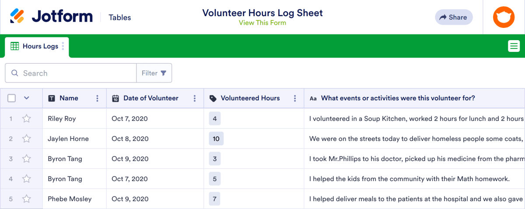
Task: Star the Jaylen Horne row
Action: pyautogui.click(x=27, y=139)
